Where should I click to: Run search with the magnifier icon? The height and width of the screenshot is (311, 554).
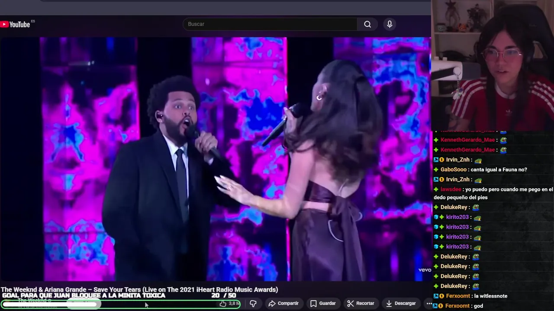(x=367, y=24)
